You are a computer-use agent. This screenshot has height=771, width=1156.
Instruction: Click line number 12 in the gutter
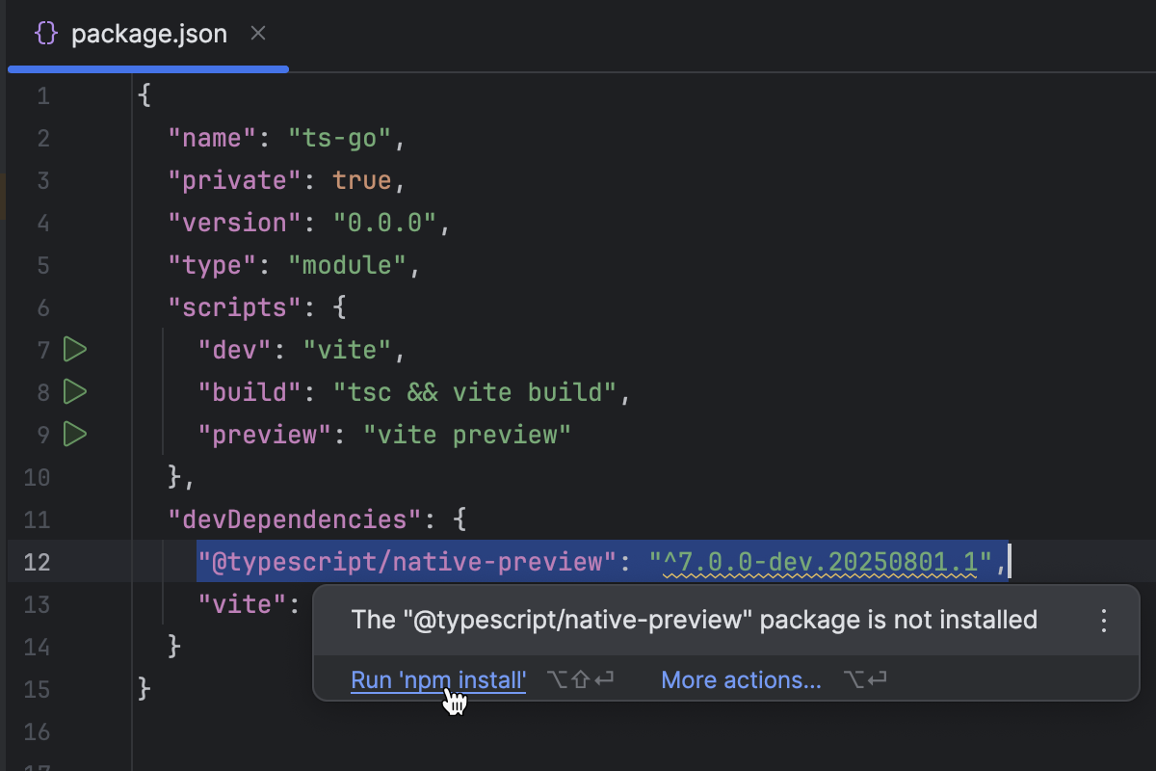coord(36,561)
